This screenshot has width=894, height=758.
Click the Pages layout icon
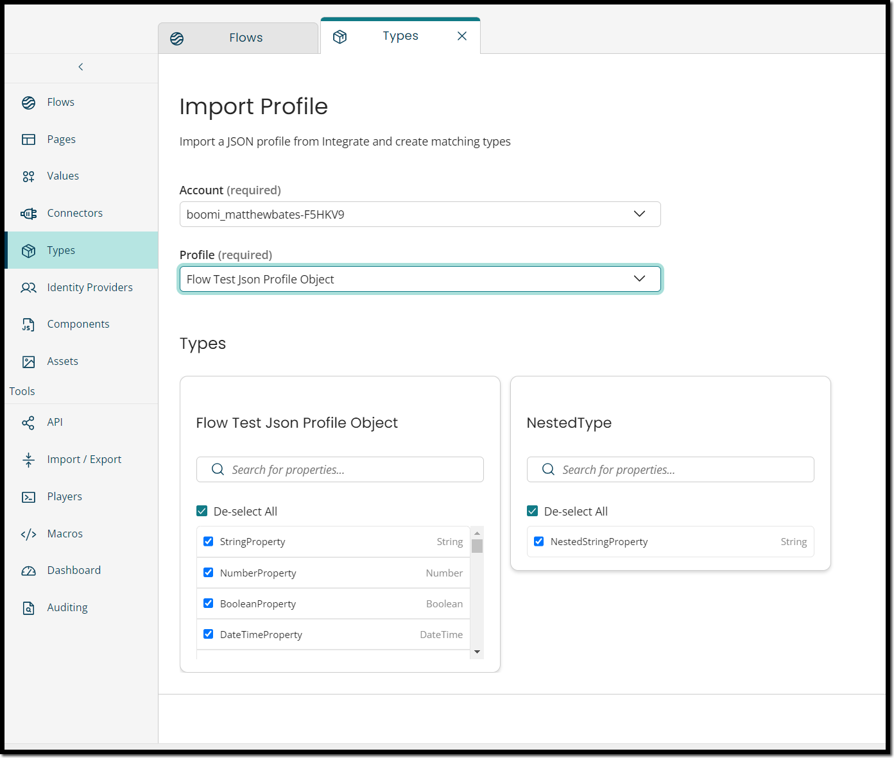point(29,140)
